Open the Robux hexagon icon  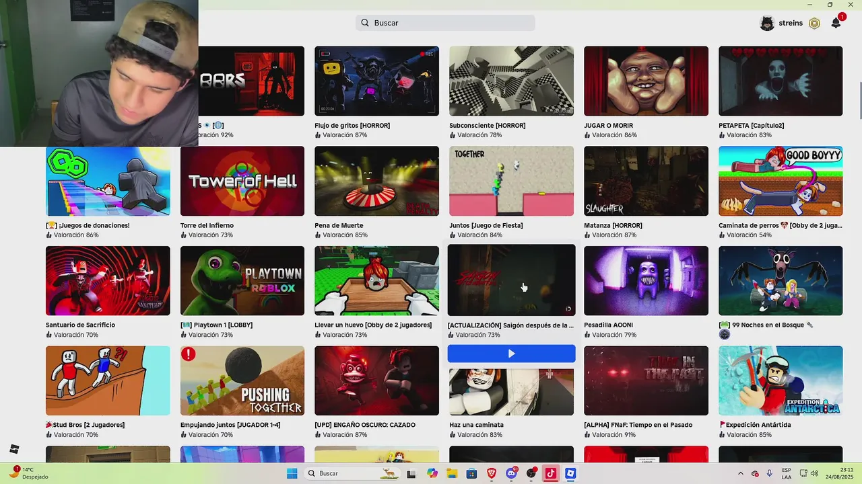click(814, 24)
